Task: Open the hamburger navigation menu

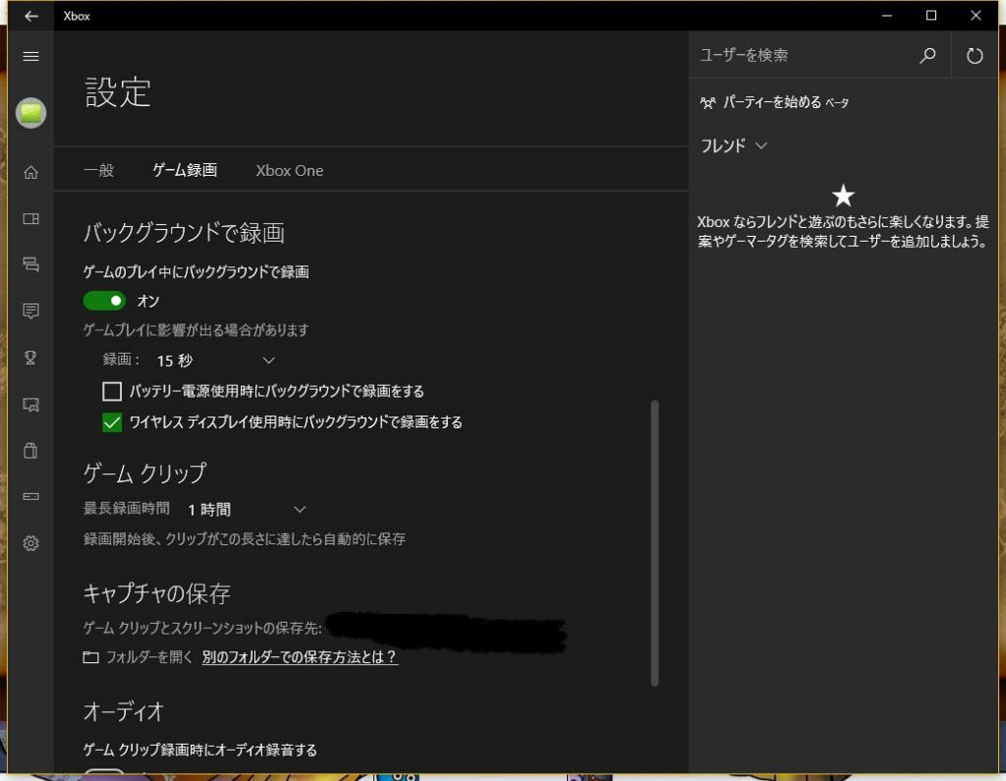Action: pos(30,56)
